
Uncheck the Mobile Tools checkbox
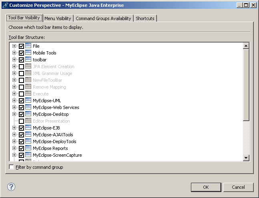click(x=21, y=53)
